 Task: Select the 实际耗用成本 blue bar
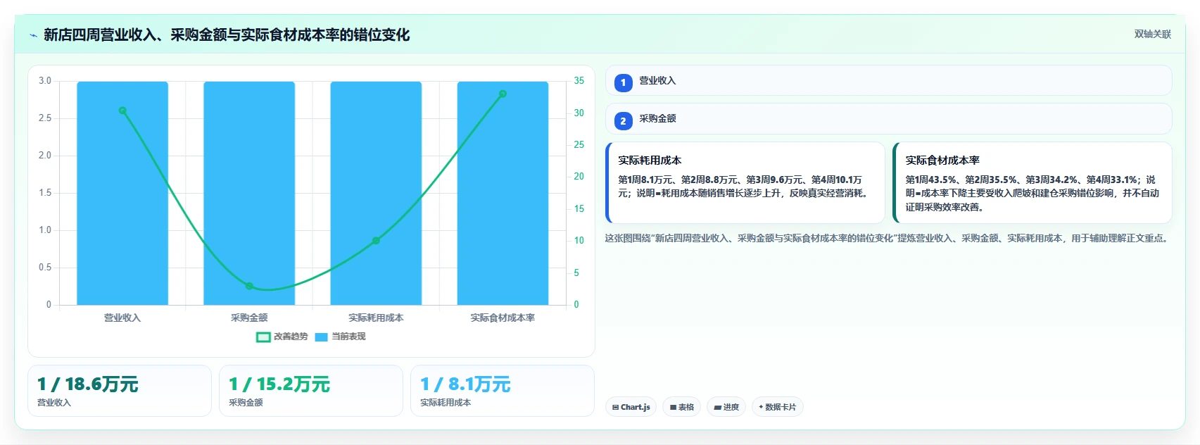coord(376,193)
